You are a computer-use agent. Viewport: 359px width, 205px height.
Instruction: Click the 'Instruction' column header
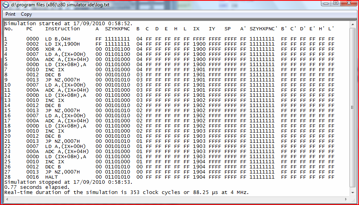click(x=63, y=29)
